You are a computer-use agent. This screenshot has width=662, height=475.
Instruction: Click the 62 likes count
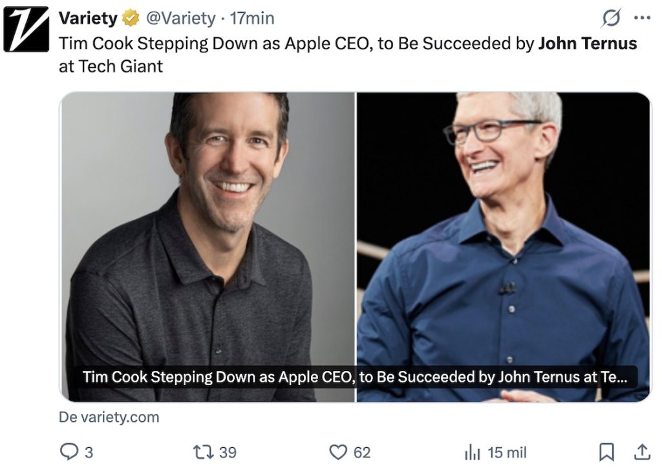(x=362, y=453)
